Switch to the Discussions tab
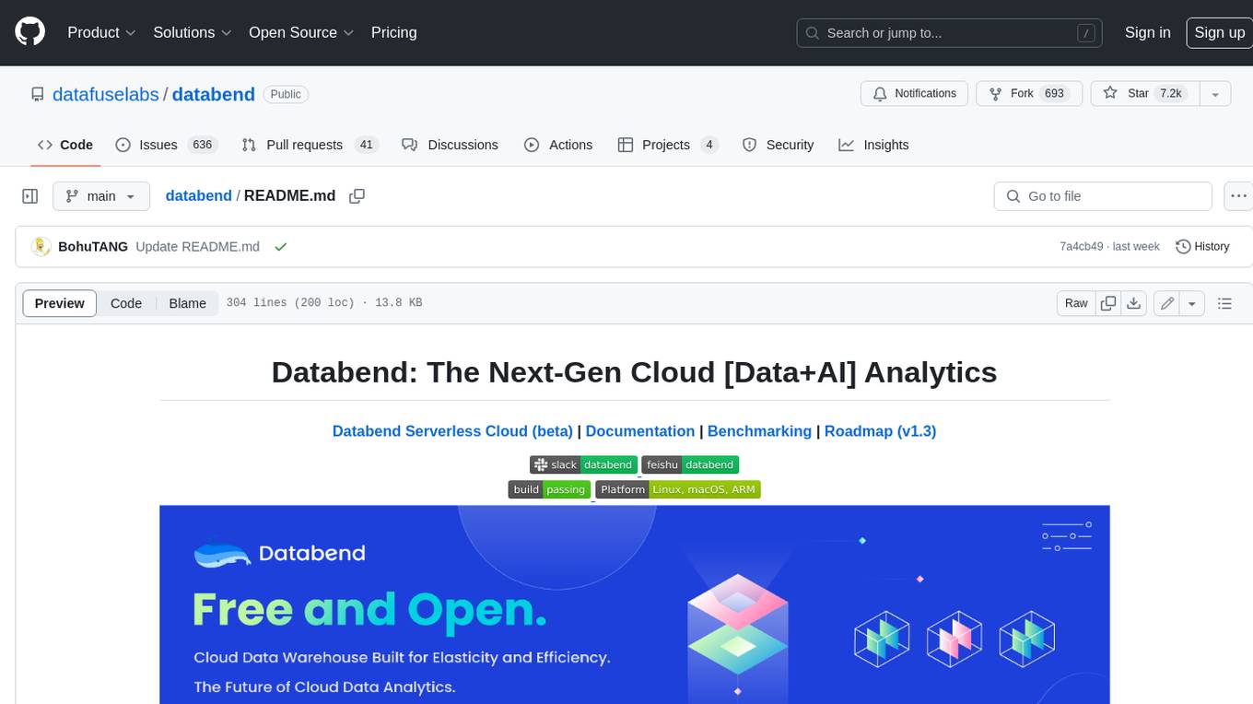 tap(451, 145)
